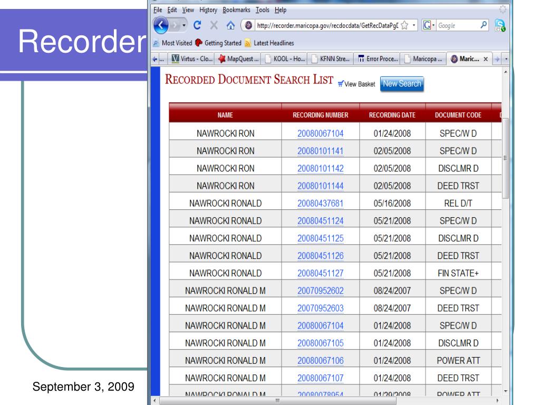The width and height of the screenshot is (540, 405).
Task: Open the View Basket cart icon
Action: [x=340, y=84]
